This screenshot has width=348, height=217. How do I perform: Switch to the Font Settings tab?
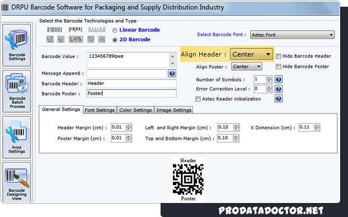100,110
